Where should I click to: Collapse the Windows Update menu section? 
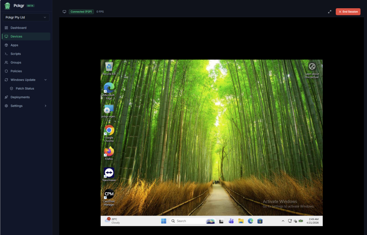coord(45,80)
